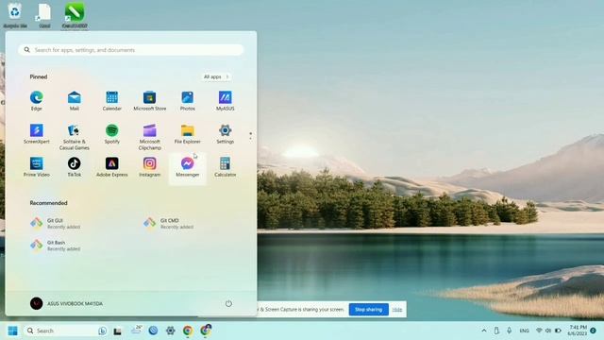The image size is (604, 340).
Task: Open Edge from pinned apps
Action: tap(37, 101)
